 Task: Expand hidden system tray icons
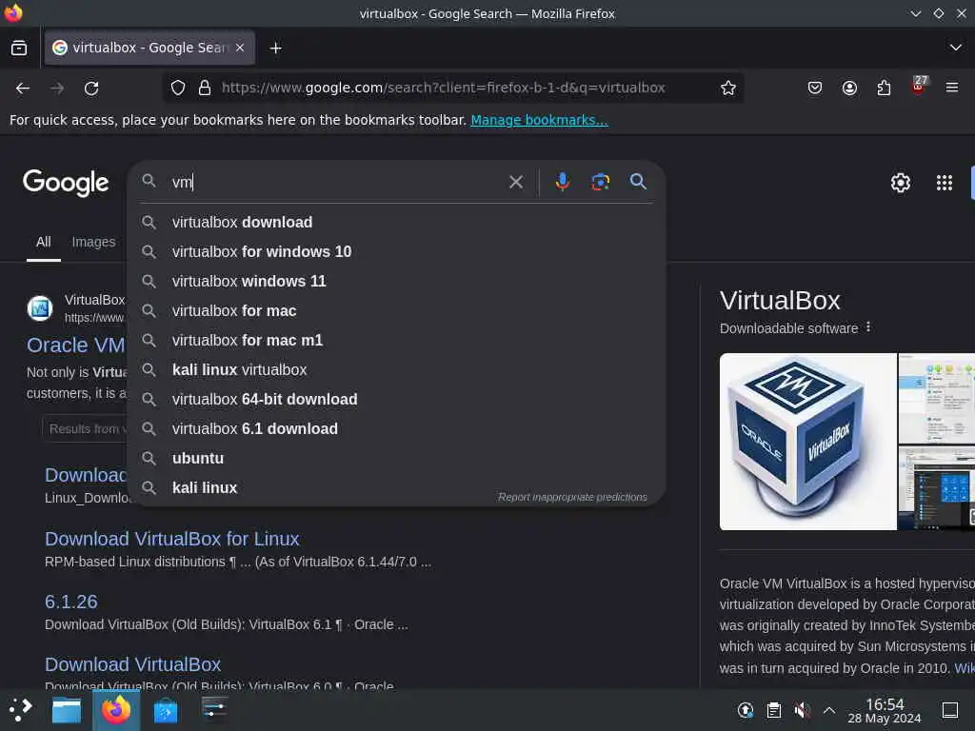point(829,710)
